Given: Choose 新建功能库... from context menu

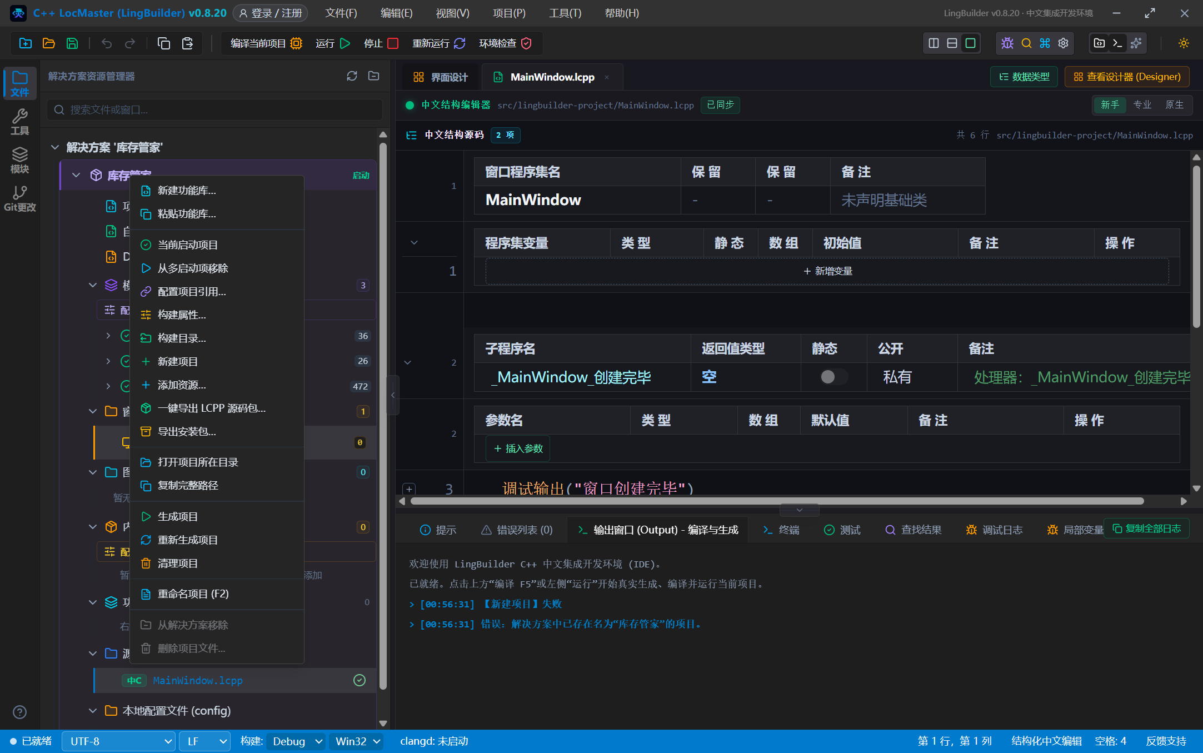Looking at the screenshot, I should point(217,191).
